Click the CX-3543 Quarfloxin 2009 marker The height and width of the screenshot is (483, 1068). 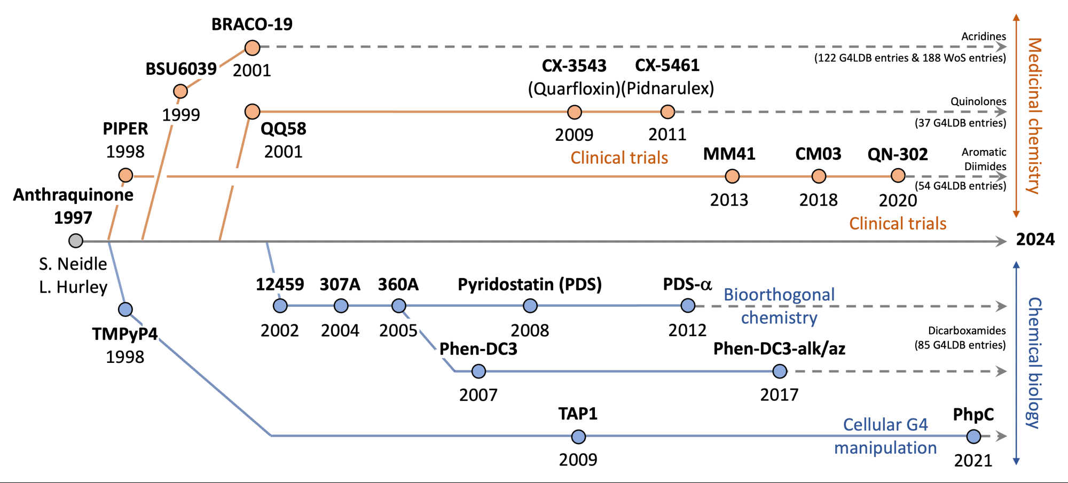pos(575,112)
